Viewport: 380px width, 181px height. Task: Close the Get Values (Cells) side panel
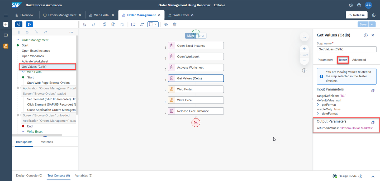pos(373,35)
